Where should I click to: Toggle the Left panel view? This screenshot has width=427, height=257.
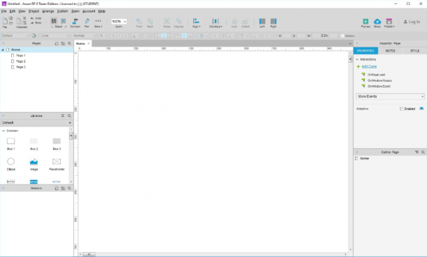pos(262,21)
